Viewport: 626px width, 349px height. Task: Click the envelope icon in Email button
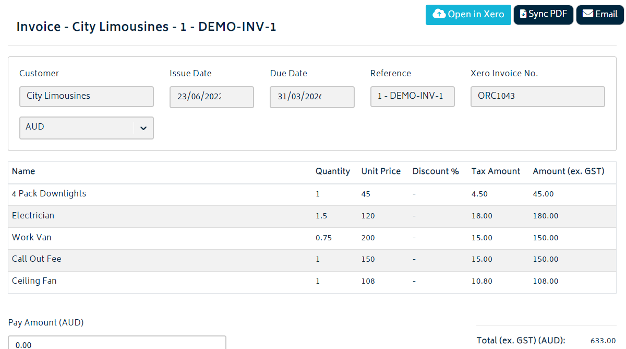click(588, 14)
